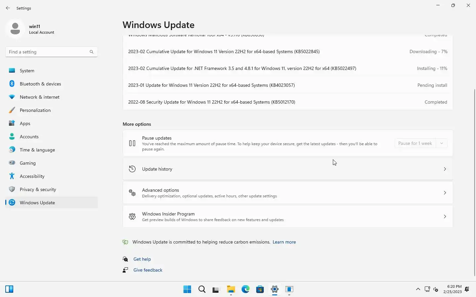Click the pause bars icon for Pause updates

[132, 143]
